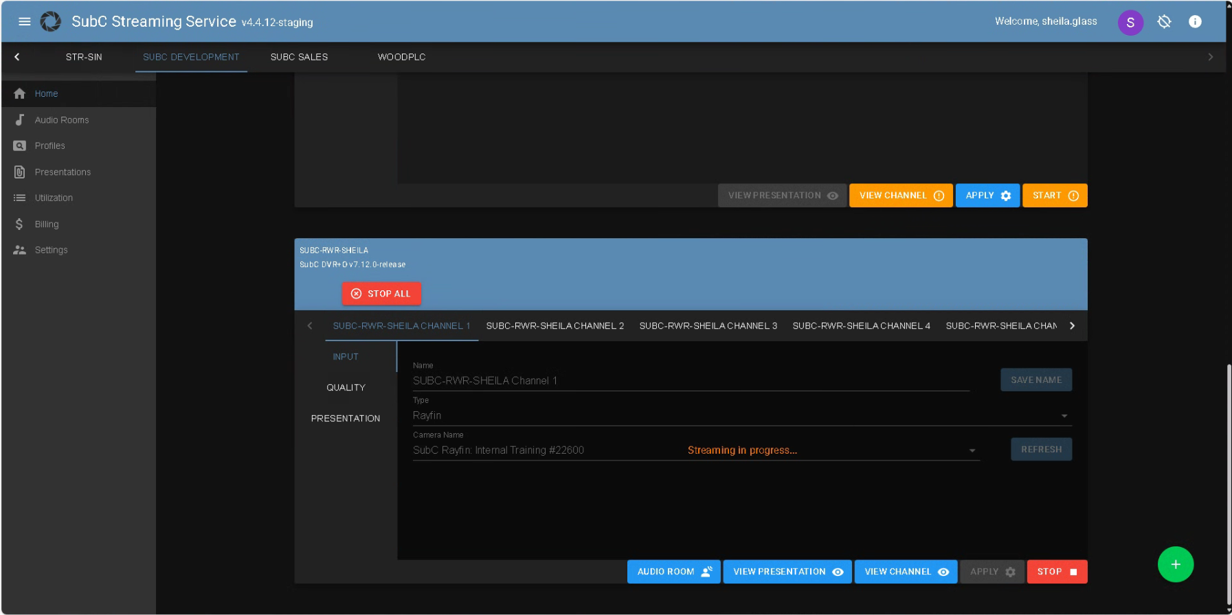
Task: Switch to SUBC SALES tab
Action: pyautogui.click(x=299, y=57)
